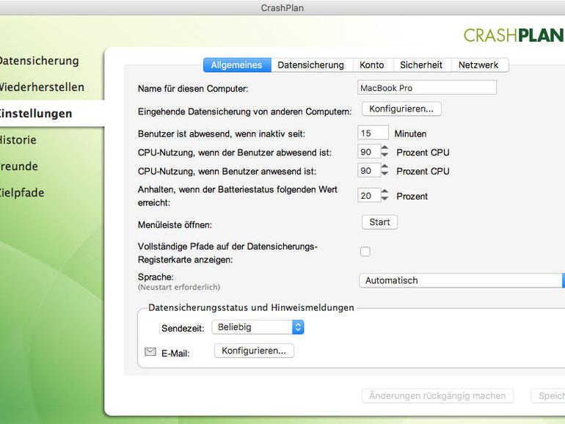Image resolution: width=565 pixels, height=424 pixels.
Task: Open Freunde in the sidebar
Action: tap(19, 166)
